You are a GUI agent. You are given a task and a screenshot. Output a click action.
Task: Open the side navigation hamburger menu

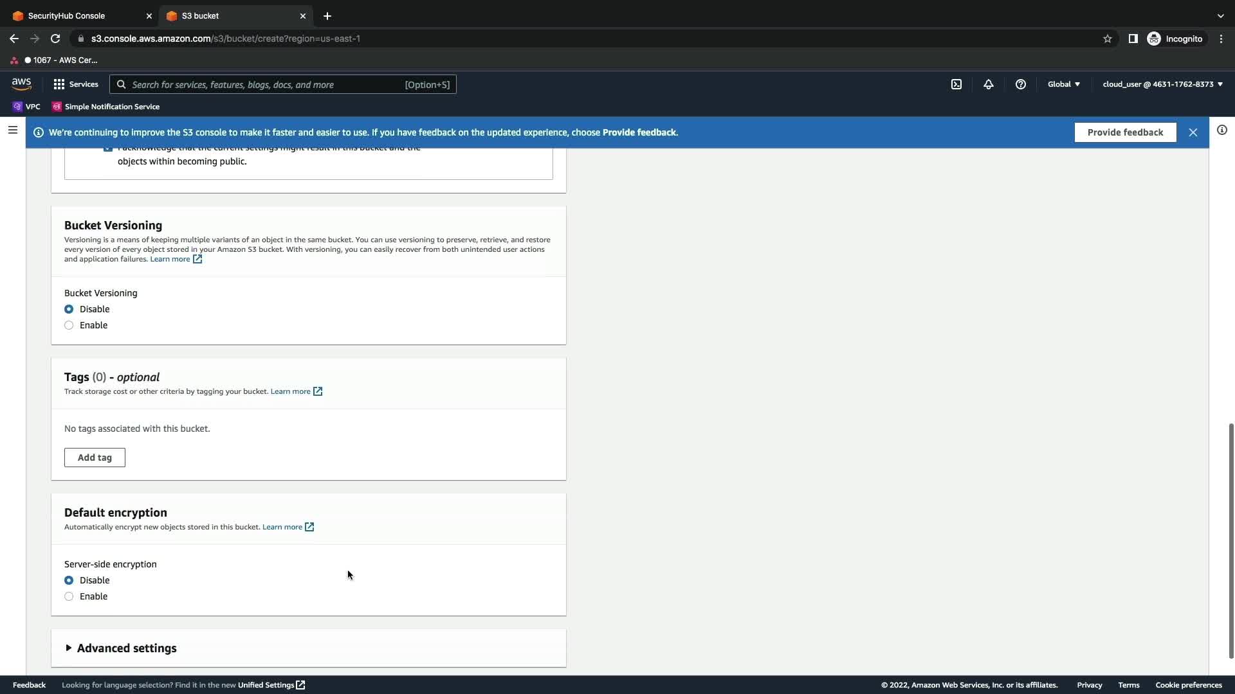[x=12, y=130]
